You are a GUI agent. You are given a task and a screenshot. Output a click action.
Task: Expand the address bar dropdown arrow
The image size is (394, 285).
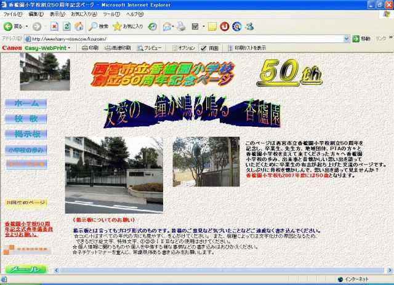pos(347,38)
